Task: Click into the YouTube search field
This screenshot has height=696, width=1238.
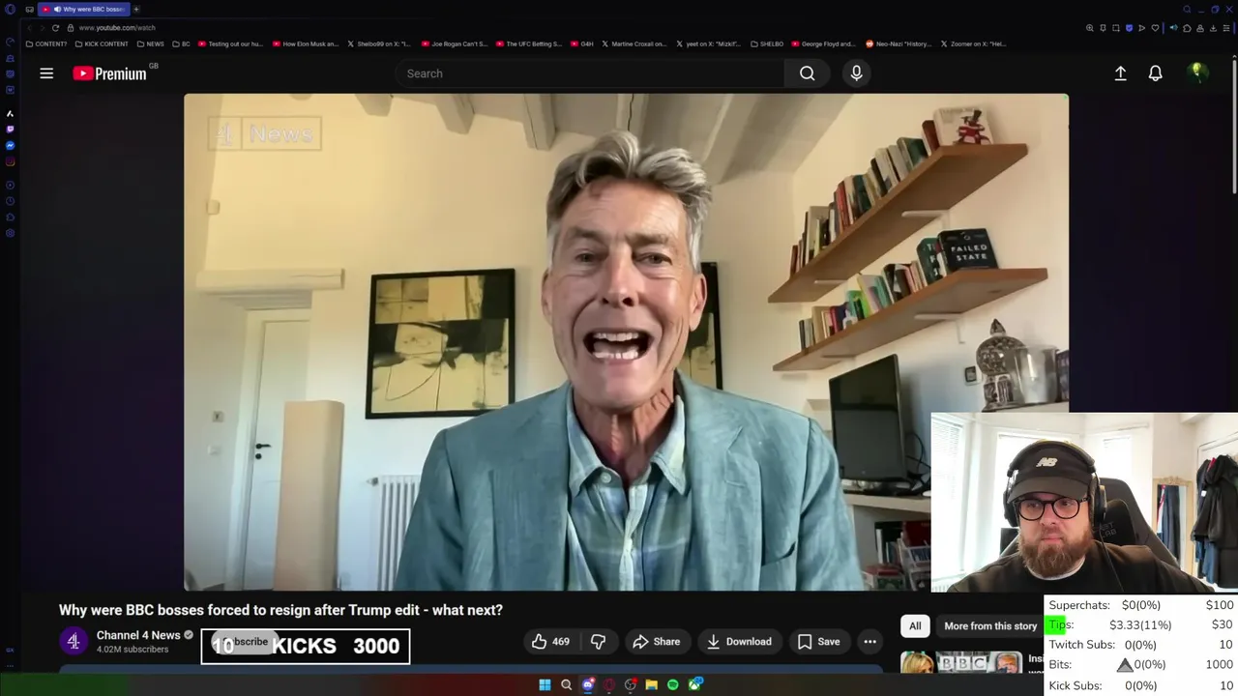Action: pos(590,73)
